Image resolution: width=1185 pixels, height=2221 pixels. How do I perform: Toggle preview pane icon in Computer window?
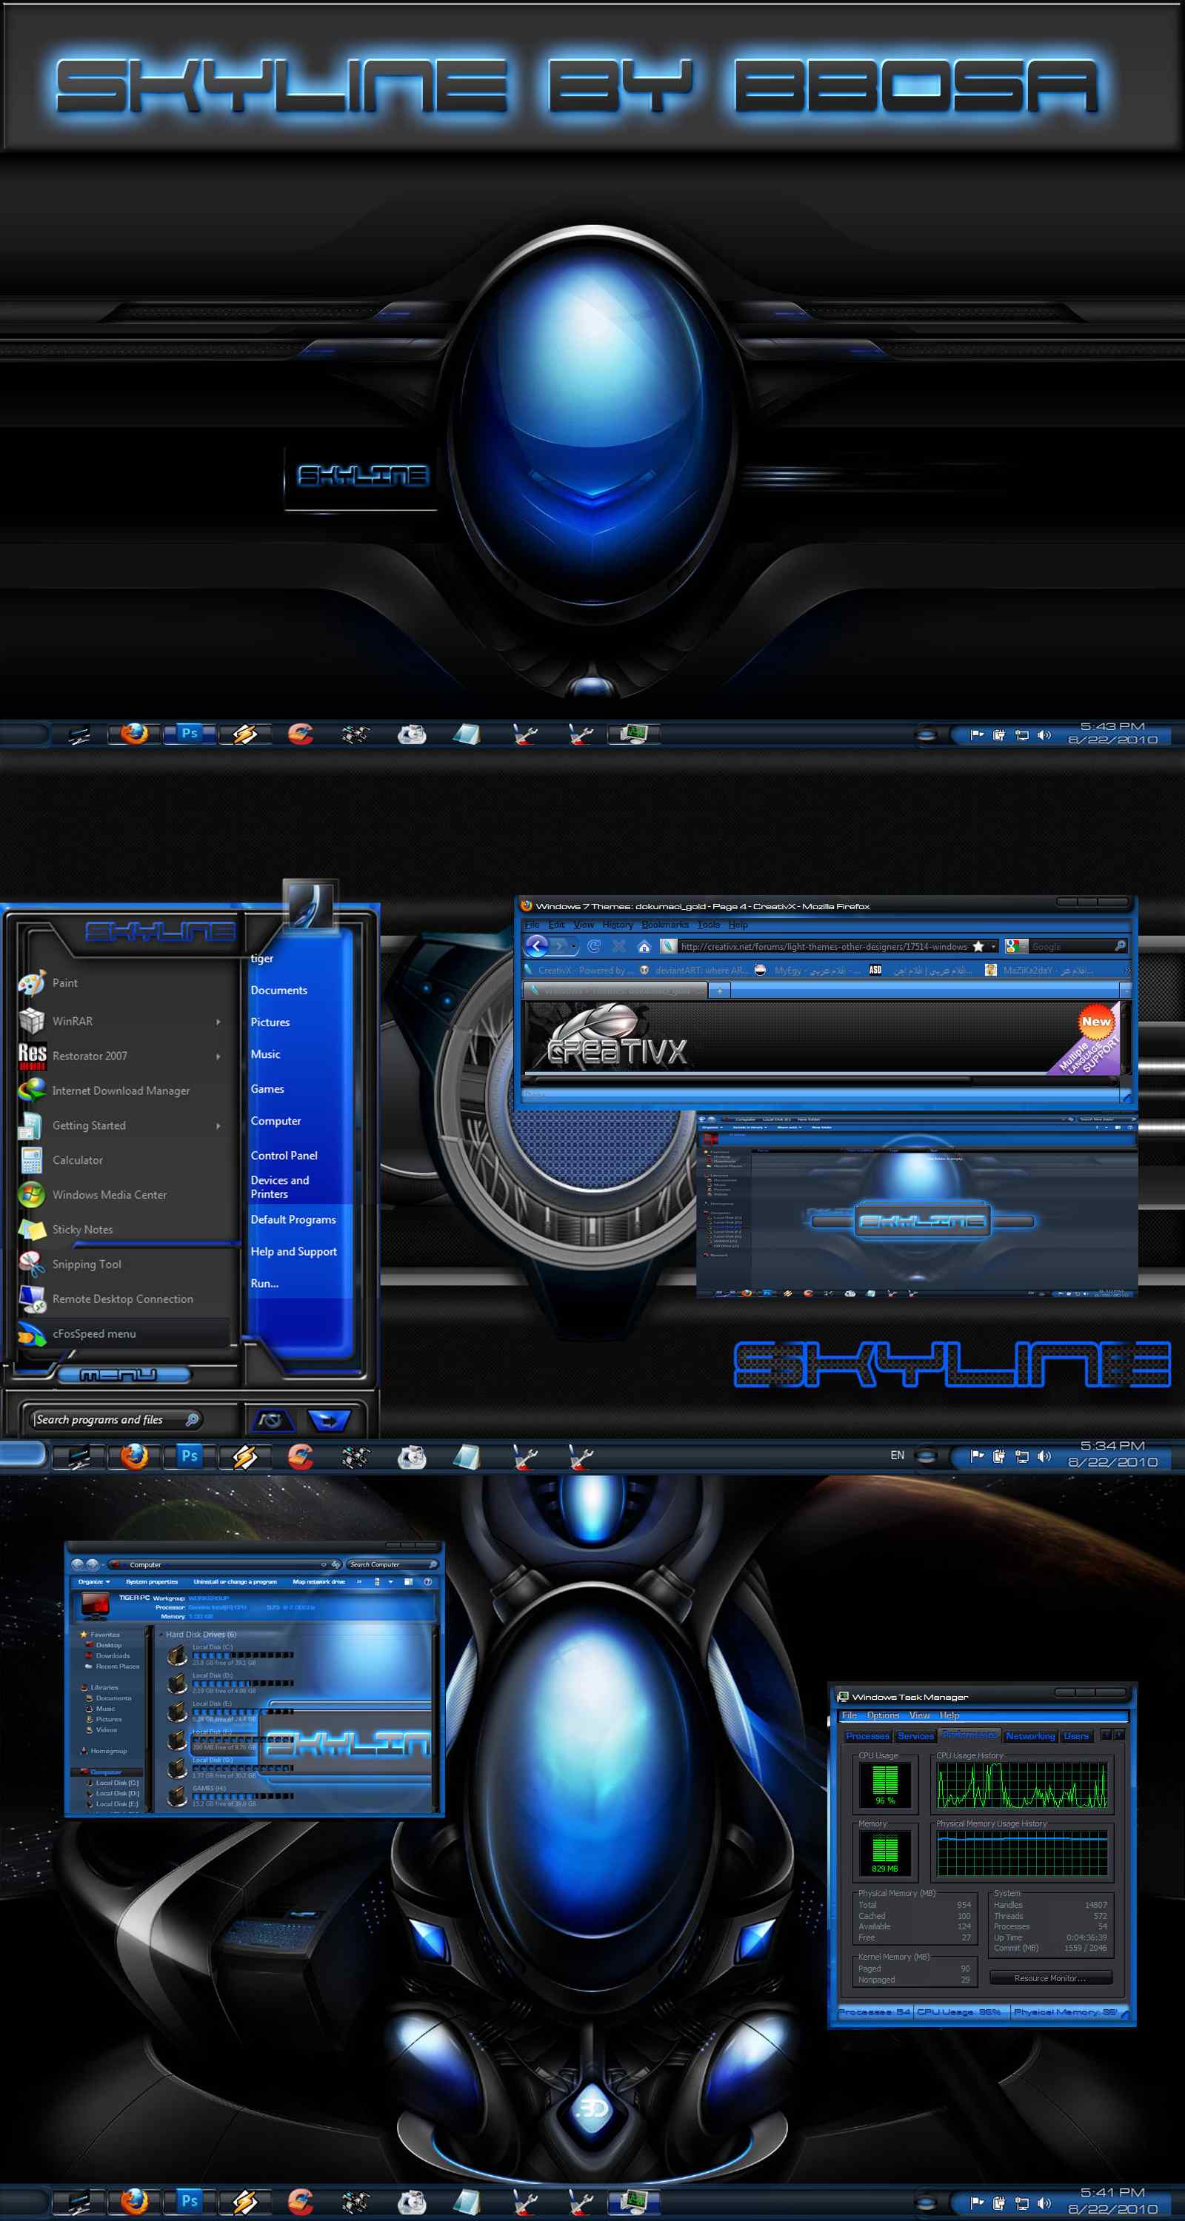point(409,1582)
